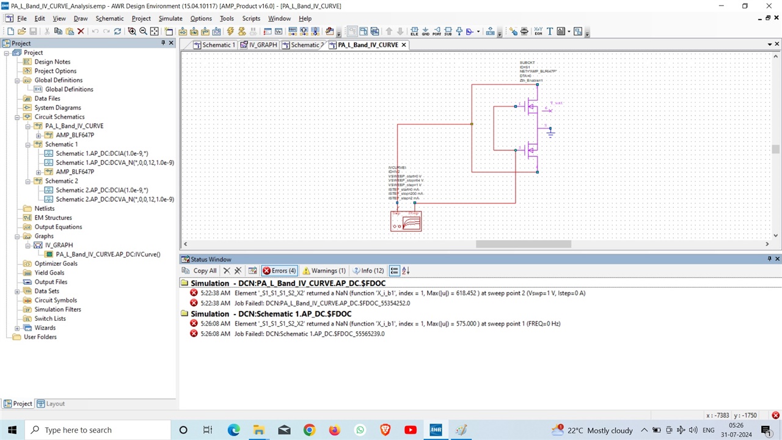Collapse the PA_L_Band_IV_CURVE tree node

coord(28,126)
